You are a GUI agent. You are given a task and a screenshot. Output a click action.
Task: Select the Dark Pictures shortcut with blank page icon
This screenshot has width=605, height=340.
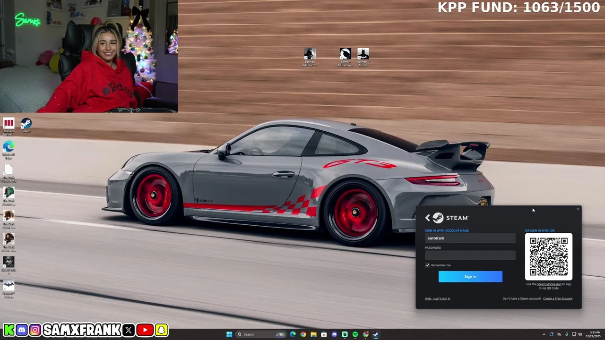[x=9, y=173]
